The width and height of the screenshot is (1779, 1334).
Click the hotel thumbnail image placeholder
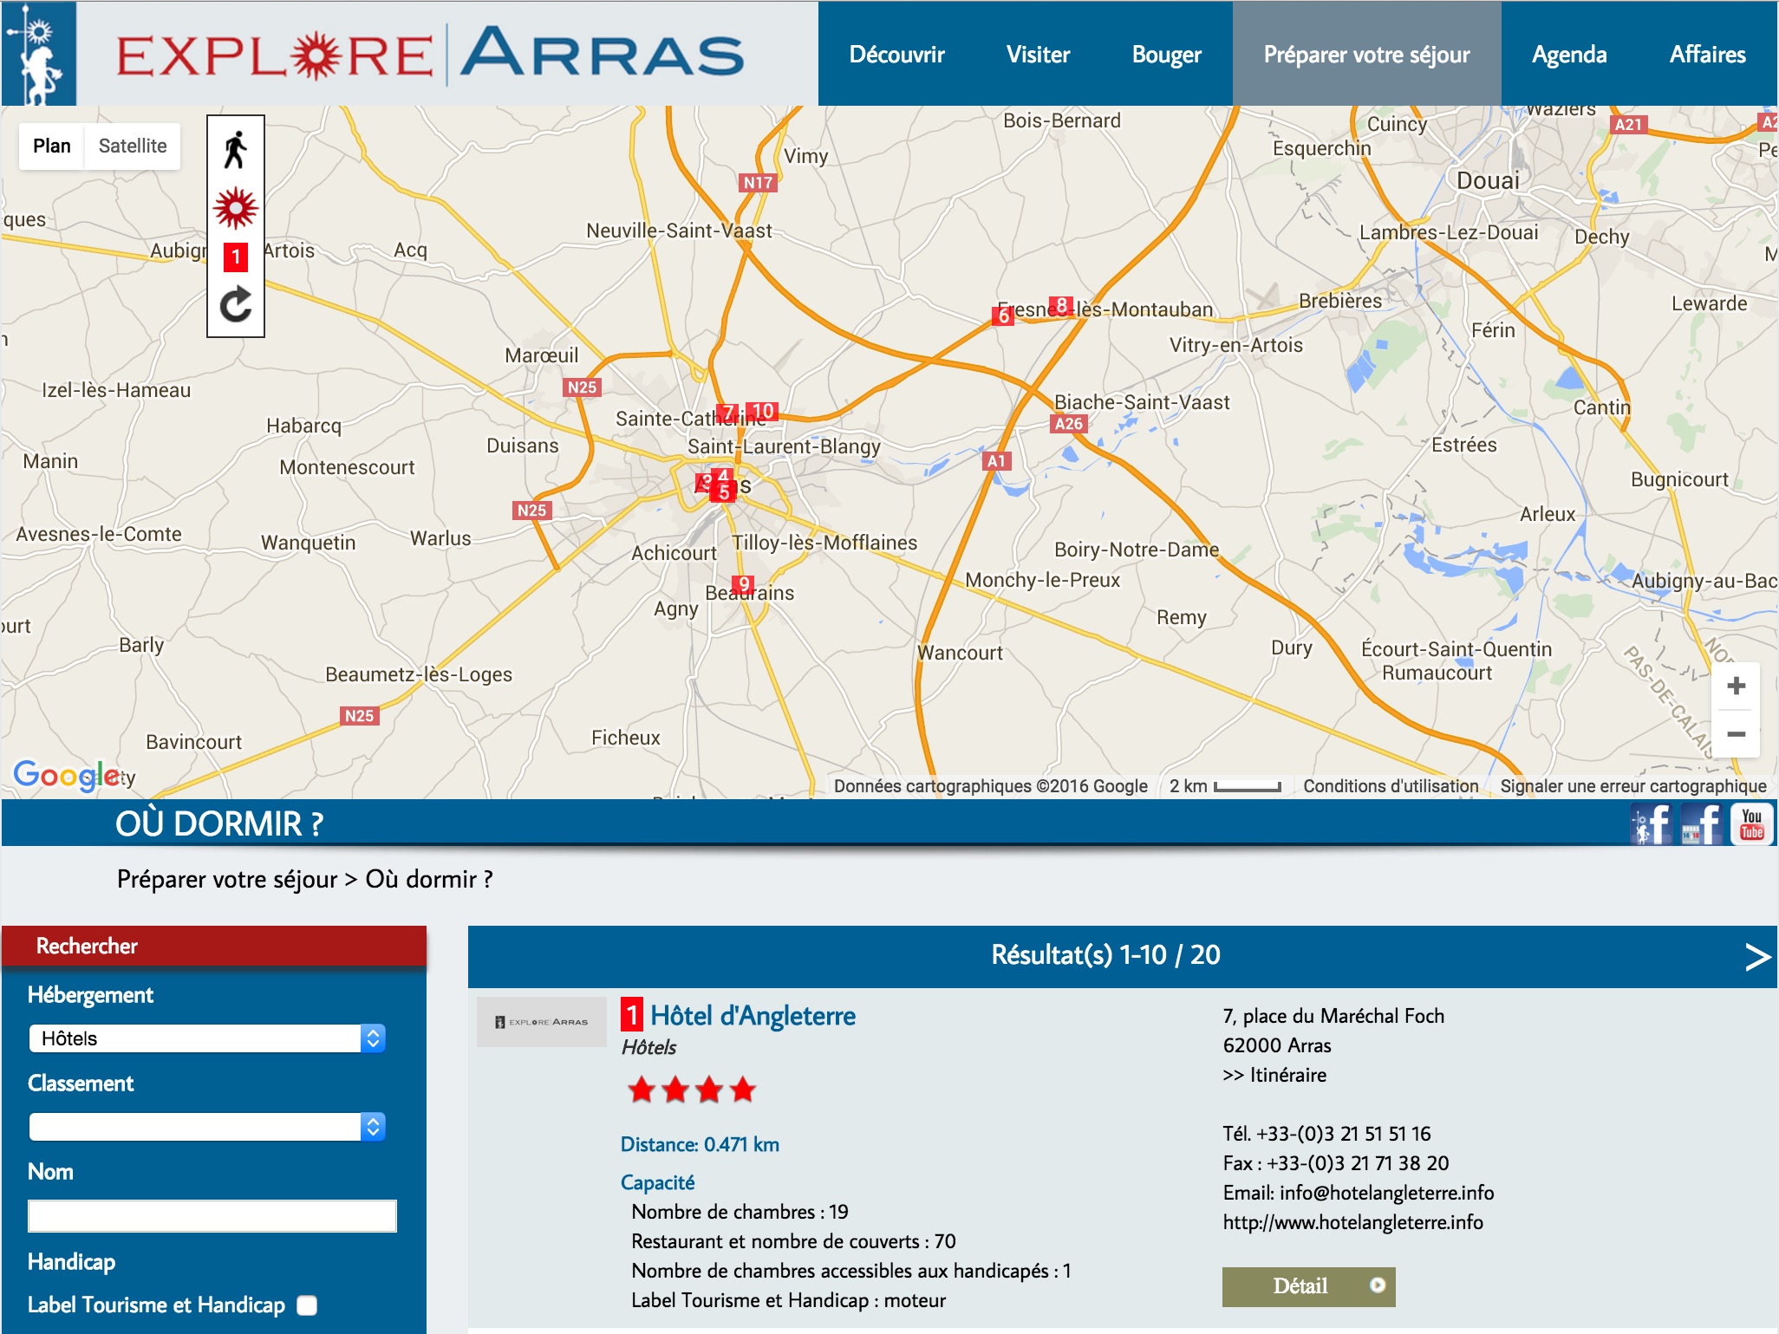(541, 1022)
